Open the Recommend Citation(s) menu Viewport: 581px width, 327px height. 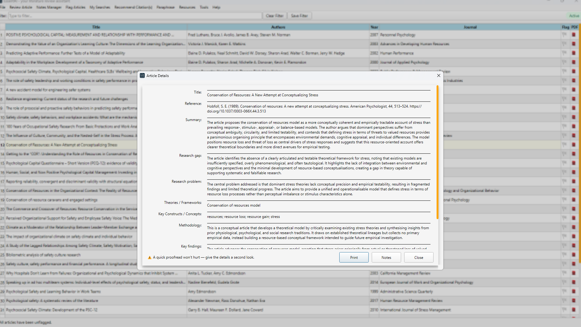[133, 7]
